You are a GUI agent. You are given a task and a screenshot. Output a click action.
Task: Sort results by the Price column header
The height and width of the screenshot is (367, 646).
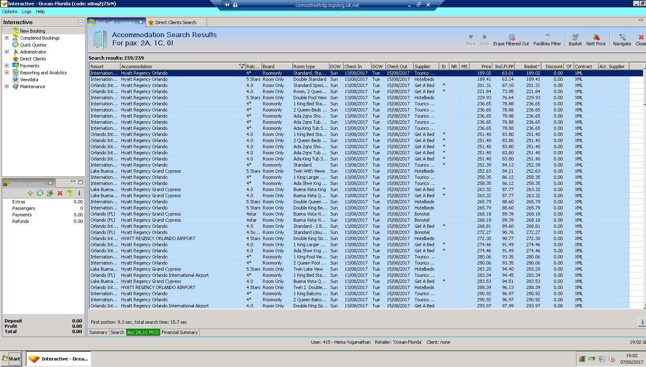click(x=481, y=67)
